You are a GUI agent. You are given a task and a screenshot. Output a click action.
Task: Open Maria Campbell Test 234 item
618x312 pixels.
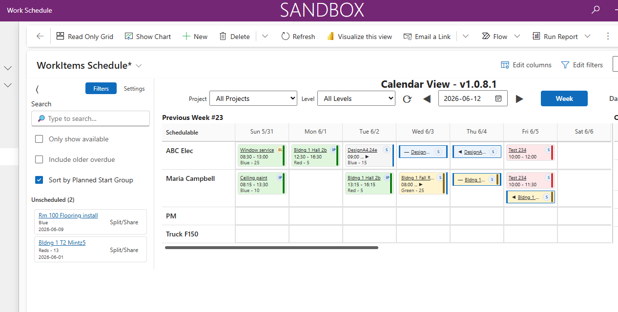(x=517, y=178)
